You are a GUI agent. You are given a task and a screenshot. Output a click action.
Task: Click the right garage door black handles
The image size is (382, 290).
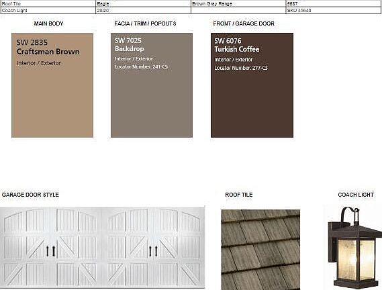point(153,251)
